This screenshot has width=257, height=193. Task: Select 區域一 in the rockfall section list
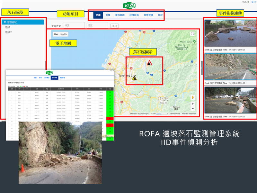(9, 27)
